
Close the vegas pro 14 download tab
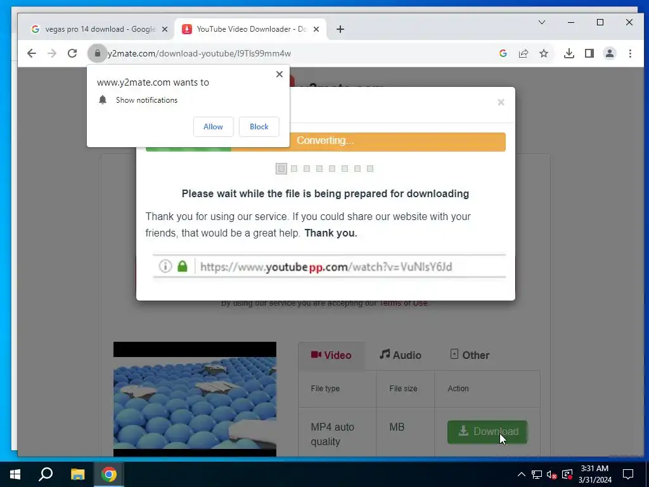click(x=165, y=29)
